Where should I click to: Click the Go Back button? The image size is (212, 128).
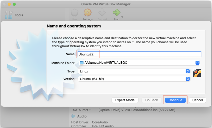[151, 100]
